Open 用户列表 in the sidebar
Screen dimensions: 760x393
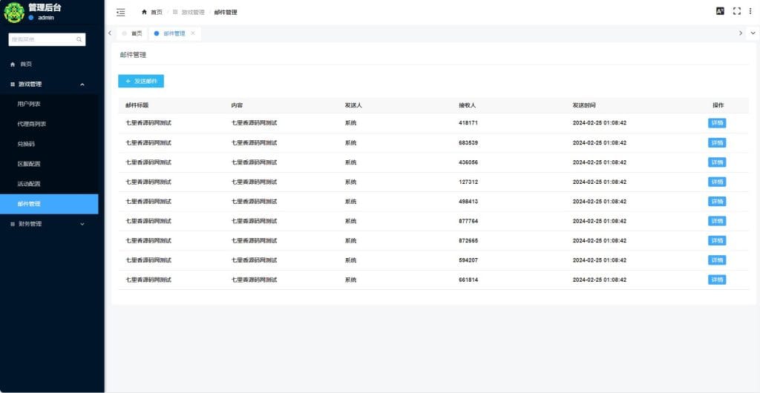coord(29,105)
